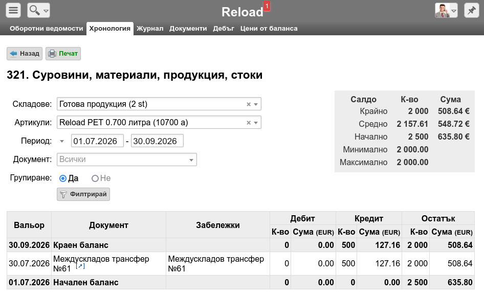Click the Филтрирай filter button
Screen dimensions: 484x296
tap(83, 194)
